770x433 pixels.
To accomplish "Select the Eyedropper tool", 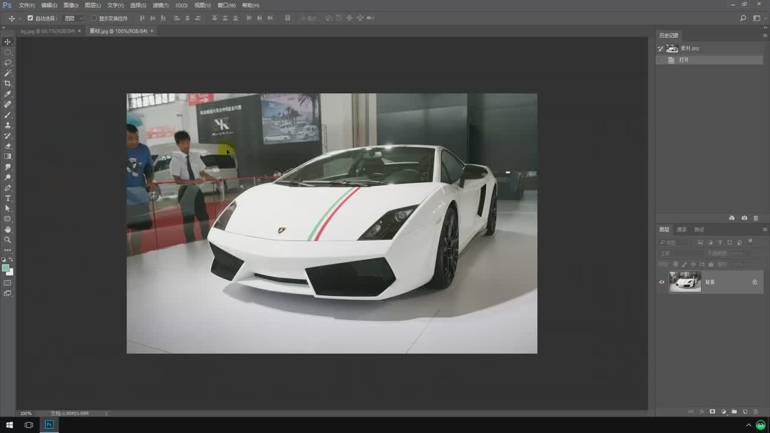I will 8,94.
